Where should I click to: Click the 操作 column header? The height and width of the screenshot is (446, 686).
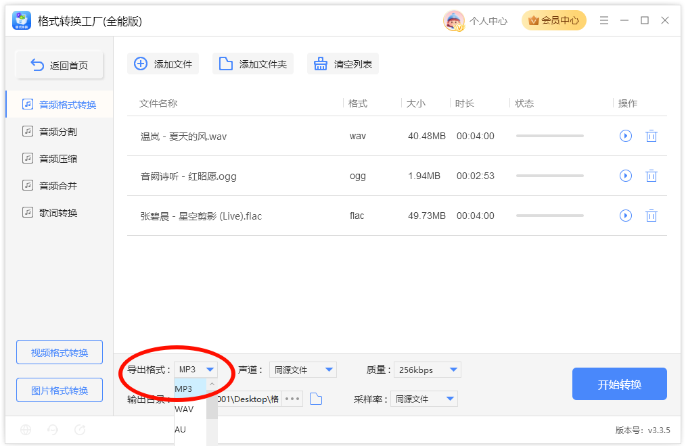627,103
